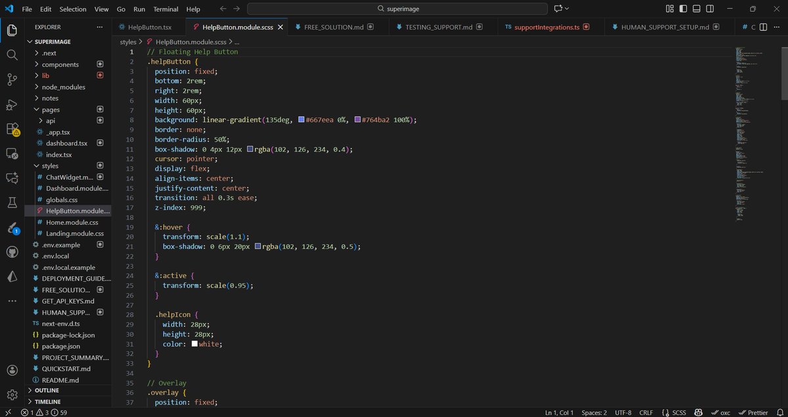Open the Source Control view
This screenshot has width=788, height=417.
pyautogui.click(x=12, y=80)
